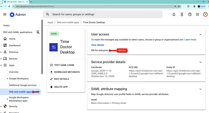Open Additional Google services
Image resolution: width=209 pixels, height=113 pixels.
pos(23,85)
